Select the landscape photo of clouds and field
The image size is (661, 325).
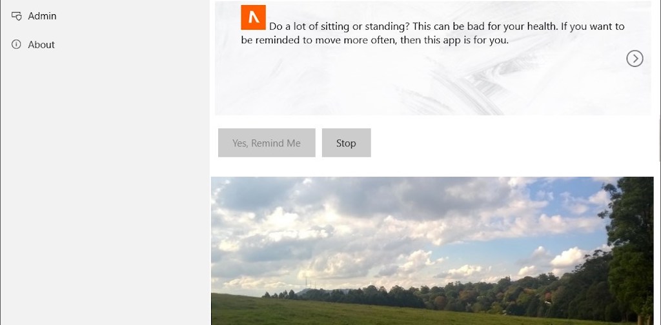click(x=432, y=251)
